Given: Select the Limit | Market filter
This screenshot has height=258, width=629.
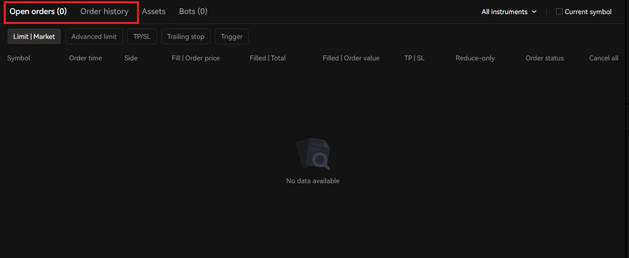Looking at the screenshot, I should point(34,36).
